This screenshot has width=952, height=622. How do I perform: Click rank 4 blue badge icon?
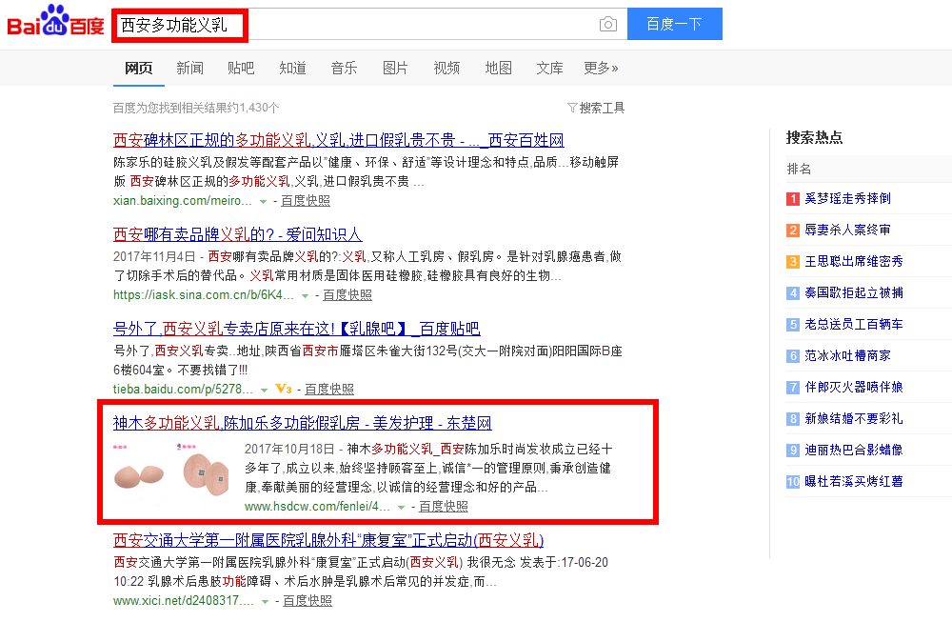click(793, 293)
